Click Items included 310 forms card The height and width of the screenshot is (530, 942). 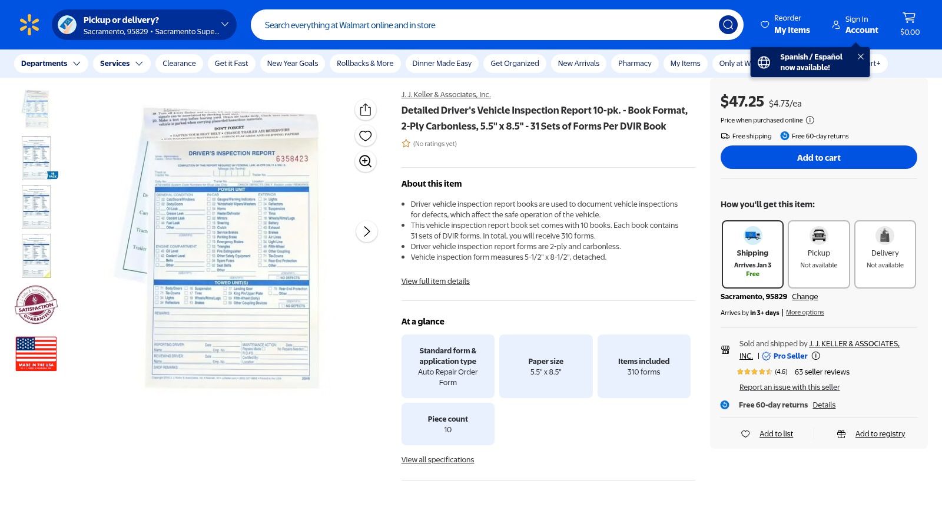[644, 366]
